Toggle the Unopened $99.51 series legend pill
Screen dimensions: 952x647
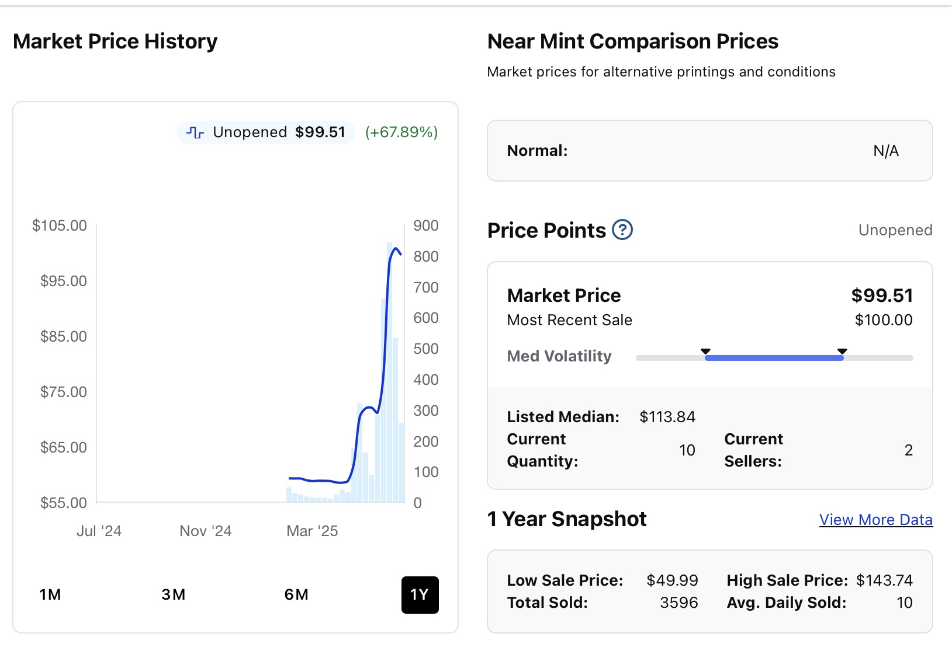click(x=266, y=133)
